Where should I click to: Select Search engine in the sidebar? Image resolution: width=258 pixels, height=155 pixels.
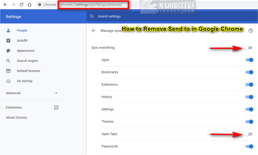27,61
